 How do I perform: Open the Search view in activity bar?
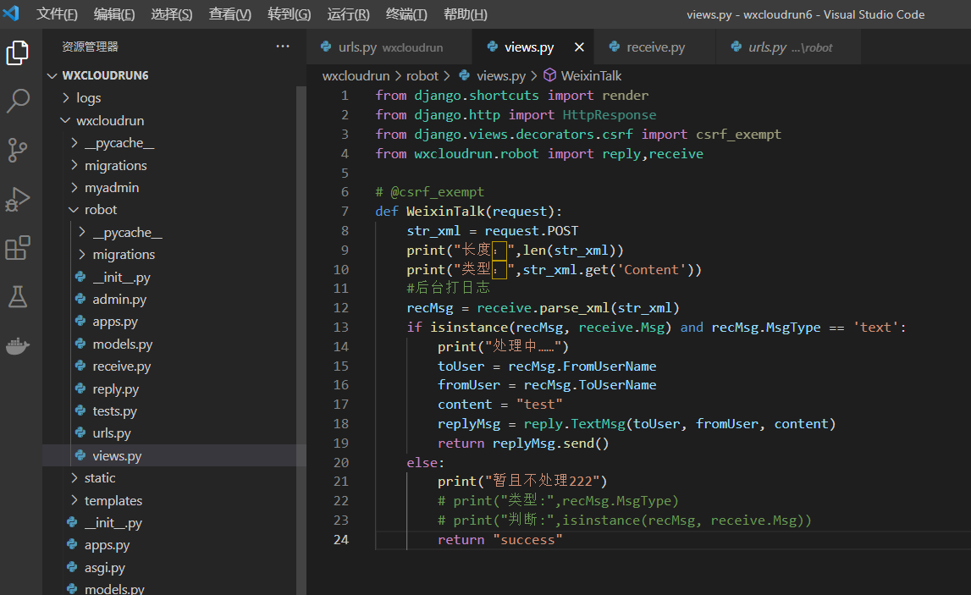17,101
